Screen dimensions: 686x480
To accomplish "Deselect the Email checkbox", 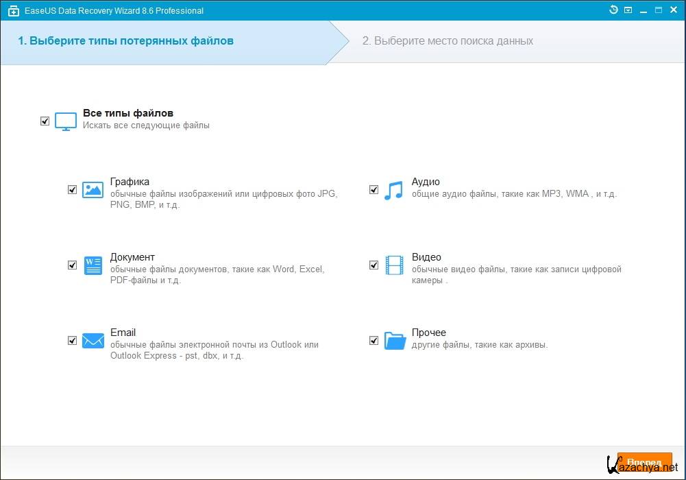I will coord(73,341).
